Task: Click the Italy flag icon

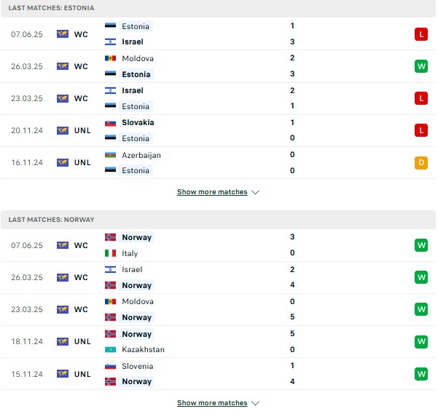Action: (110, 253)
